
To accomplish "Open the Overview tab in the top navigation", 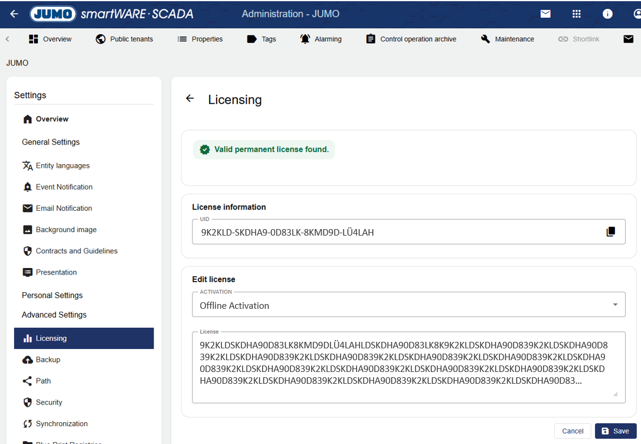I will pyautogui.click(x=50, y=39).
